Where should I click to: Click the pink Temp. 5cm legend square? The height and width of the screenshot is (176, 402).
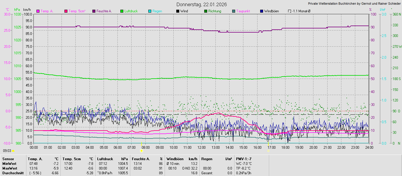click(x=66, y=11)
